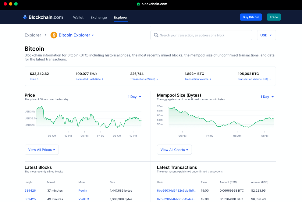
Task: Click the orange Bitcoin coin icon
Action: [54, 35]
